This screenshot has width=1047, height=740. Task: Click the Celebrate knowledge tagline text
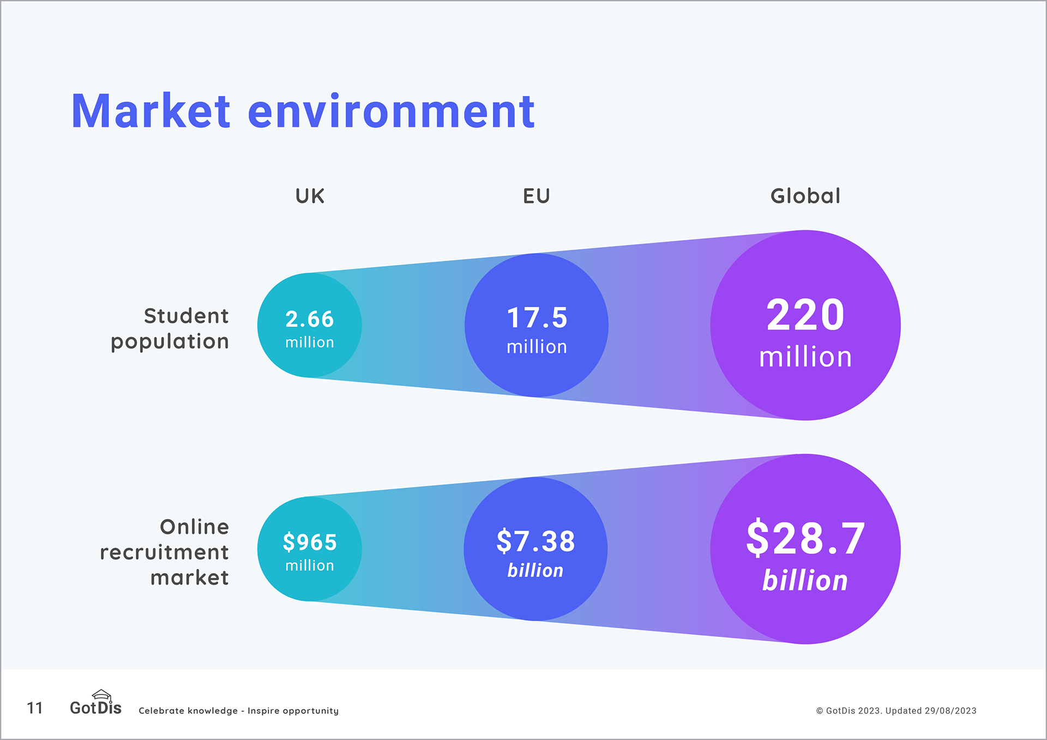(x=238, y=711)
